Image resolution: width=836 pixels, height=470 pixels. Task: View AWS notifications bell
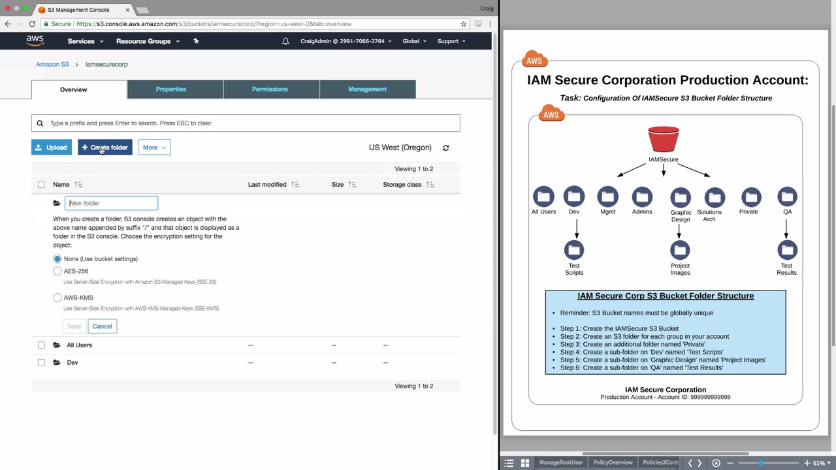coord(285,41)
